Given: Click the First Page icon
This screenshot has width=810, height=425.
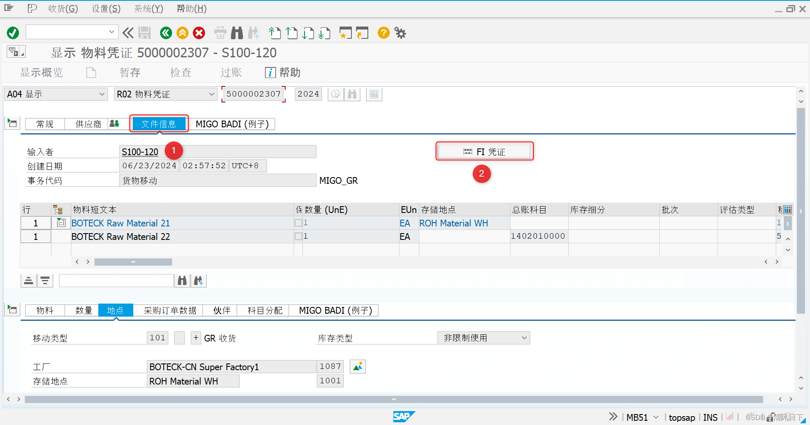Looking at the screenshot, I should pos(275,32).
